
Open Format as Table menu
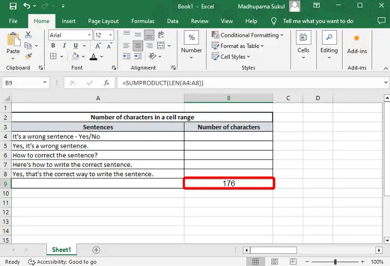click(x=237, y=46)
